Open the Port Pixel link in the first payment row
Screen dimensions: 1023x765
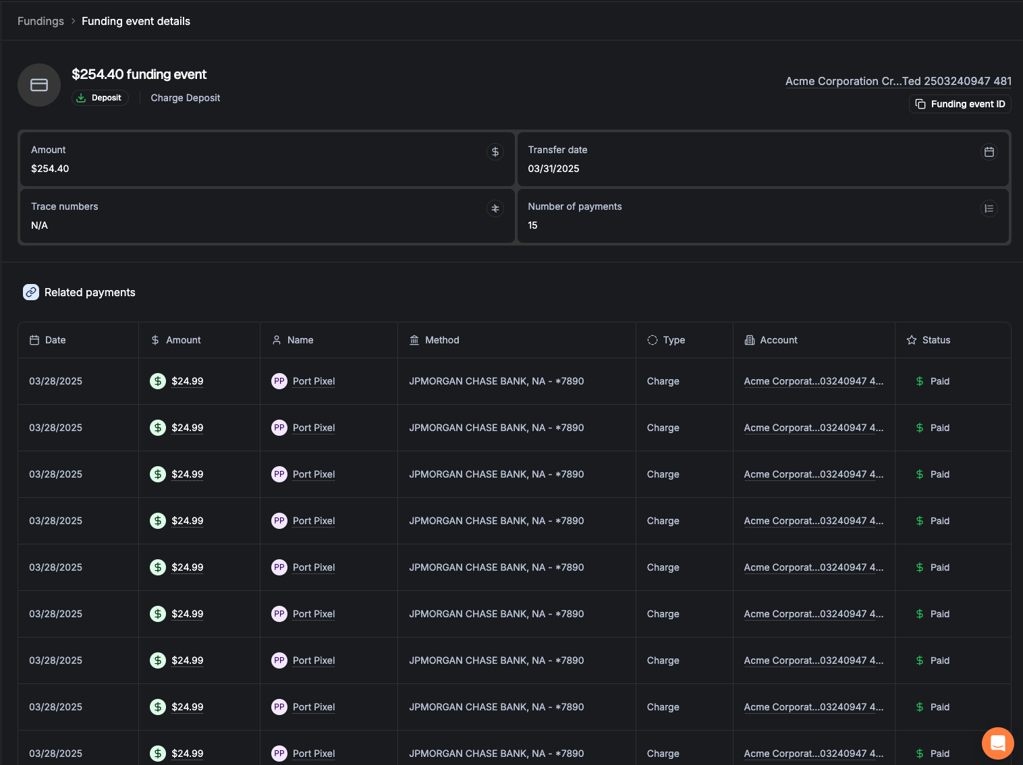click(313, 381)
